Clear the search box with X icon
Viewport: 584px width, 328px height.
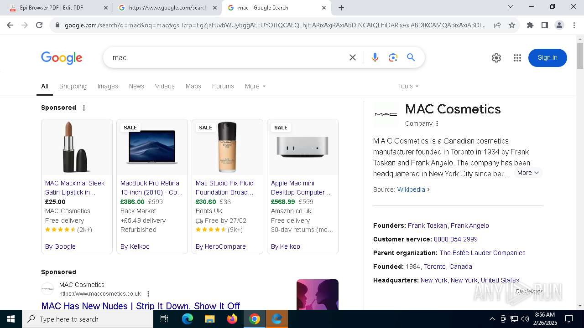point(353,57)
